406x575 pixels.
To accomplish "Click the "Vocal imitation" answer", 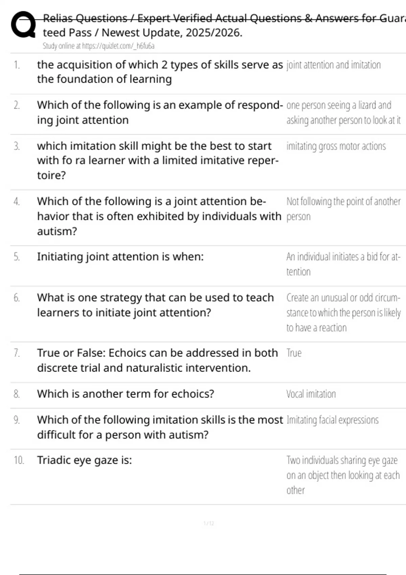I will 311,394.
